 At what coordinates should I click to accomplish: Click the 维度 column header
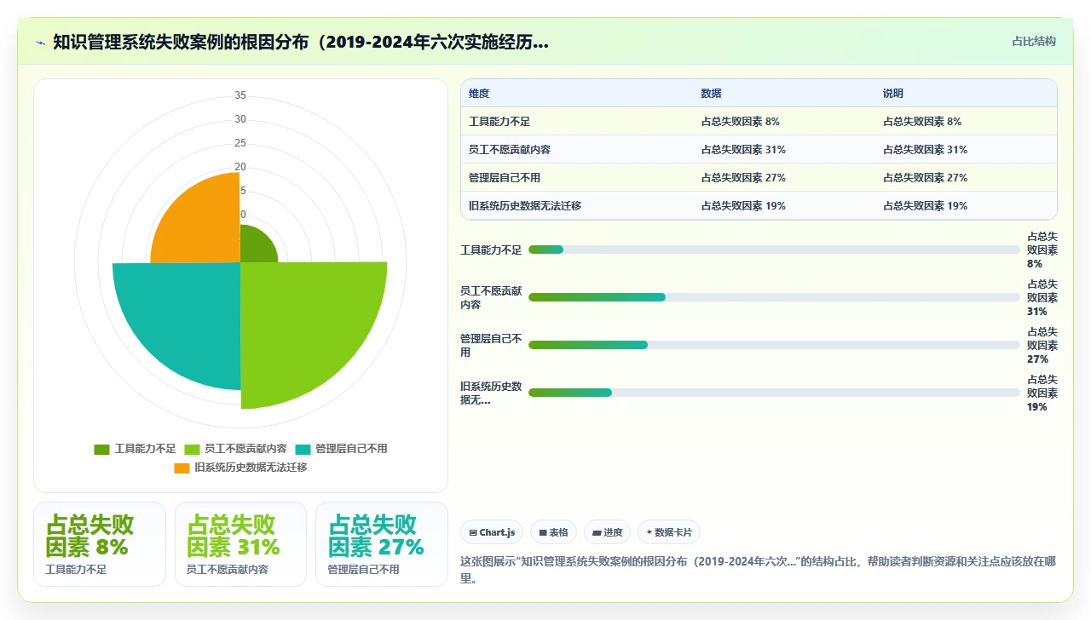pyautogui.click(x=479, y=94)
